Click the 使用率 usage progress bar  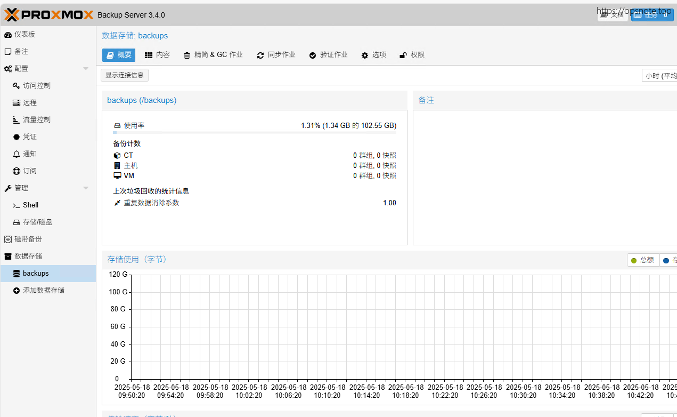[255, 132]
